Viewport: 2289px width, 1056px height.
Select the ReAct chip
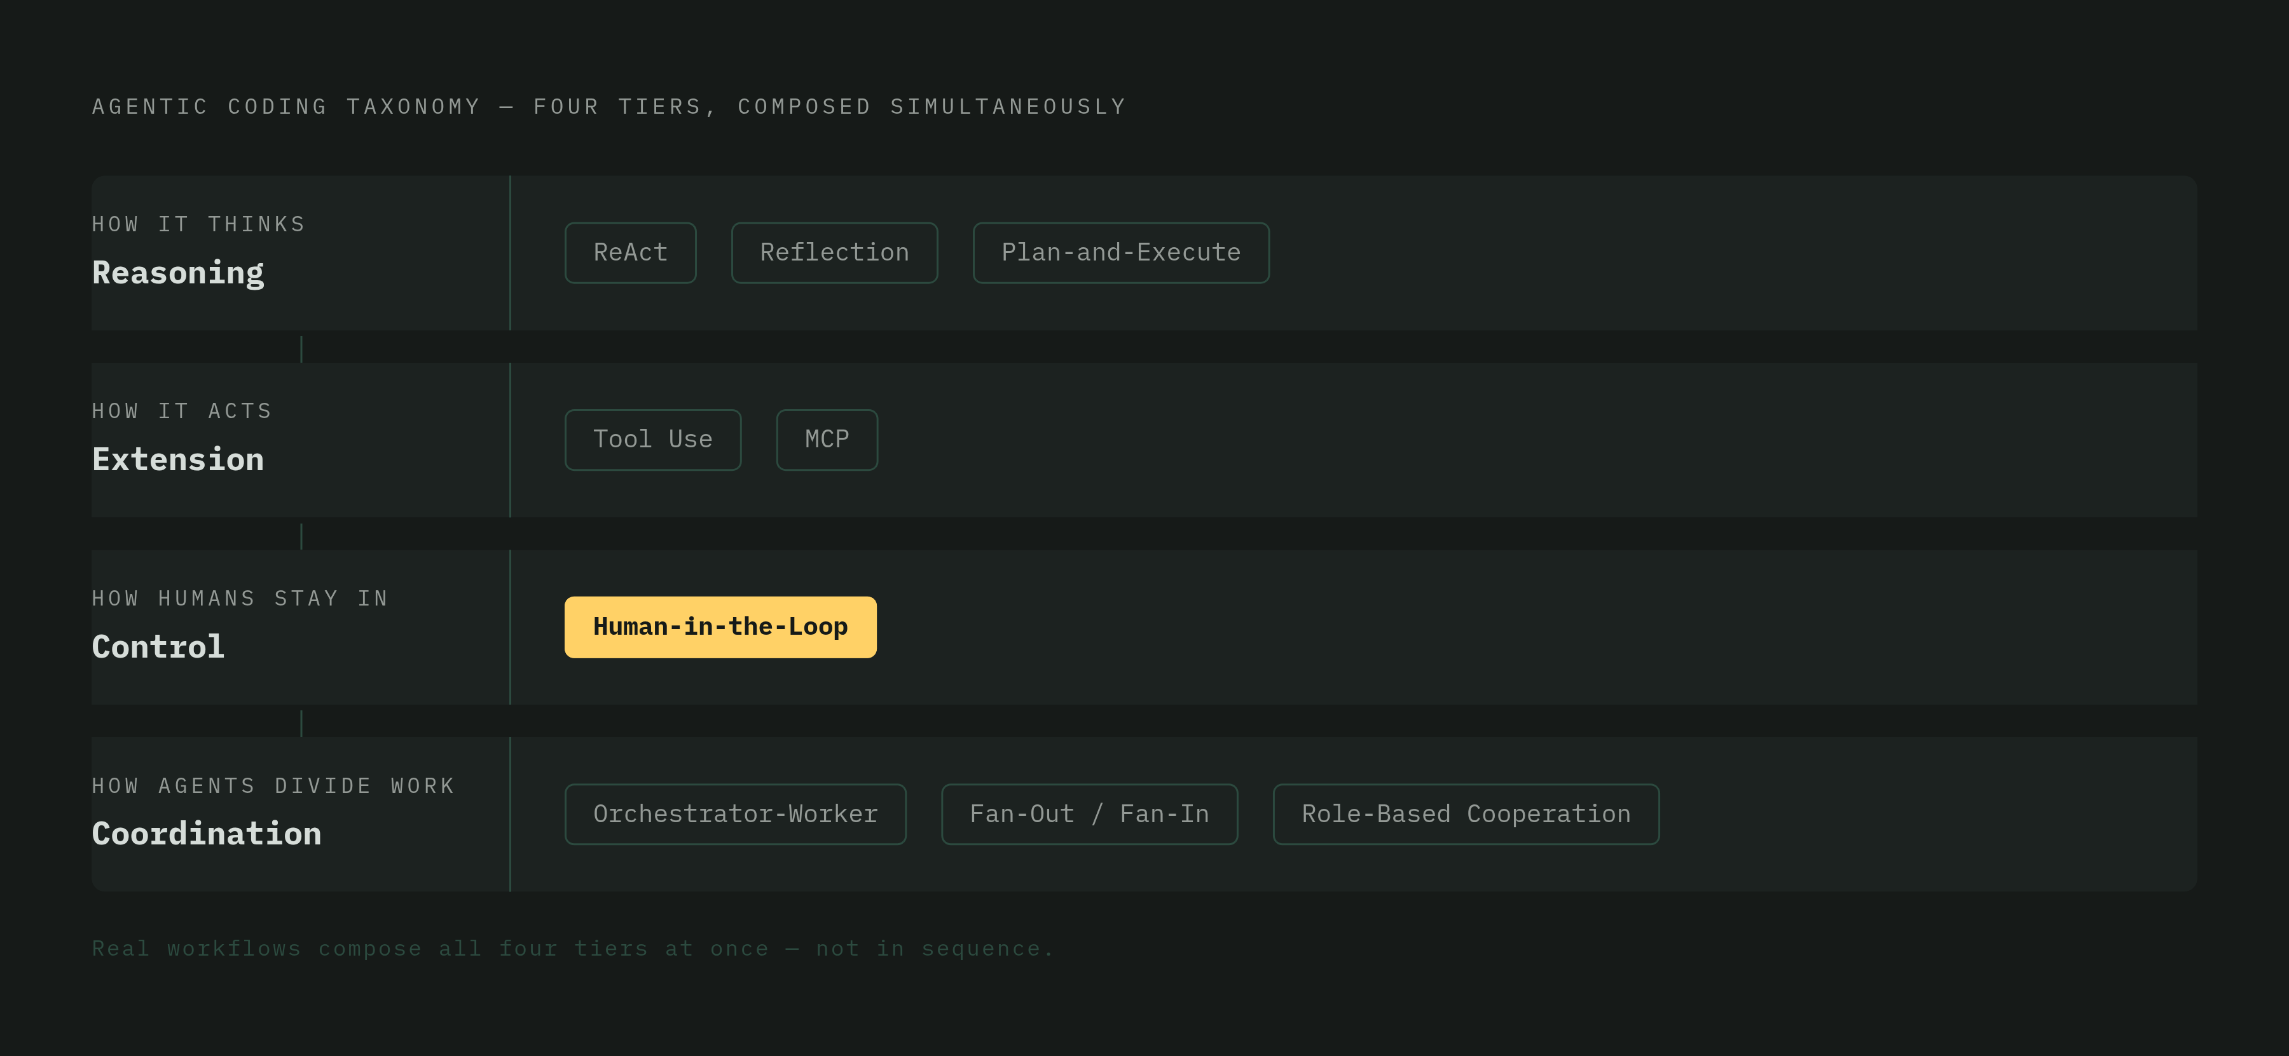click(630, 252)
